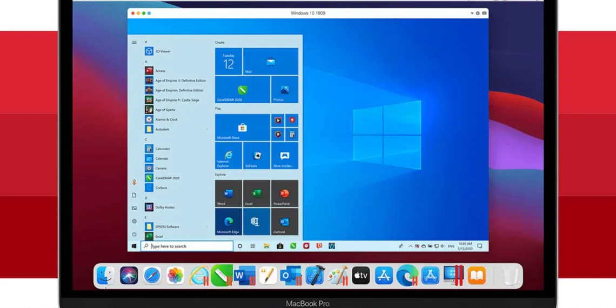Image resolution: width=616 pixels, height=308 pixels.
Task: Open Safari from the Dock
Action: click(x=152, y=276)
